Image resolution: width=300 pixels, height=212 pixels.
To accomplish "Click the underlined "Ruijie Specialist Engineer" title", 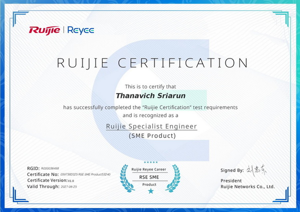I will coord(151,126).
